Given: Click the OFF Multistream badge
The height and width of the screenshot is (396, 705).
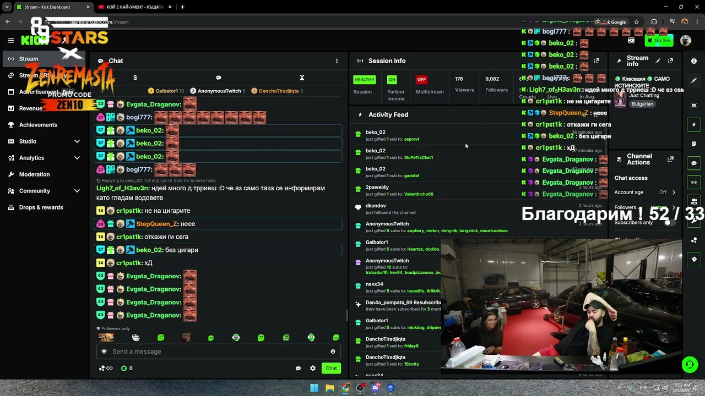Looking at the screenshot, I should pyautogui.click(x=421, y=80).
